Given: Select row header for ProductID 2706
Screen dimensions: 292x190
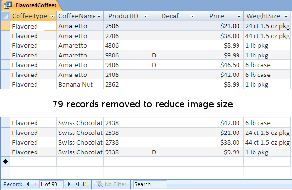Looking at the screenshot, I should 5,36.
